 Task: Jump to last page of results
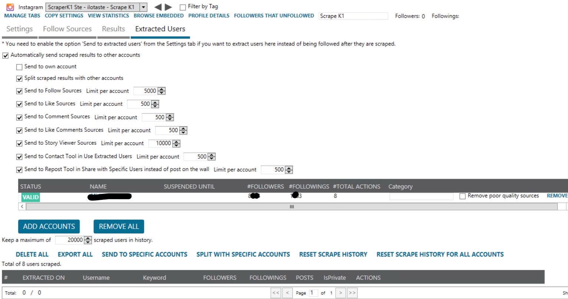click(352, 293)
